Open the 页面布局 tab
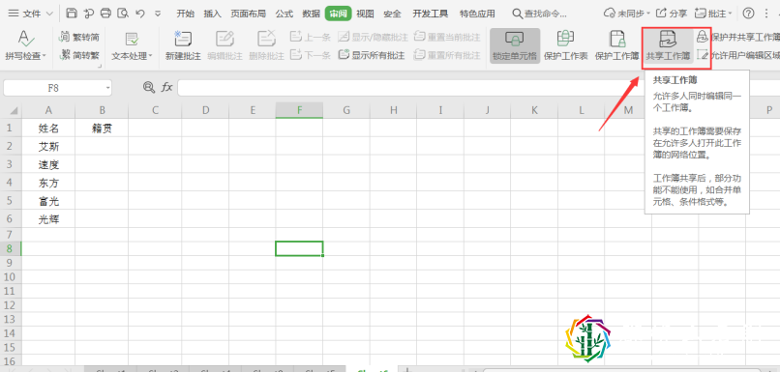This screenshot has width=780, height=372. point(249,14)
